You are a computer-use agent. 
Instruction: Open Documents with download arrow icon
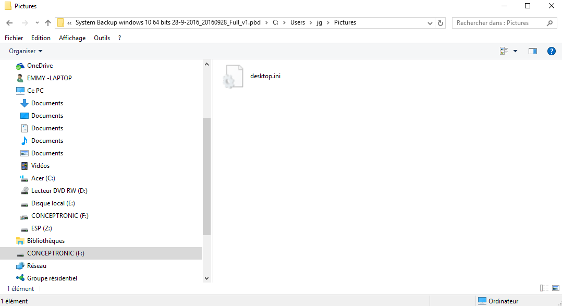47,103
